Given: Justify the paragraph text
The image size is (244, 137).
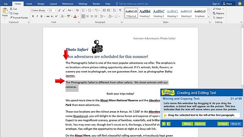Looking at the screenshot, I should point(96,16).
